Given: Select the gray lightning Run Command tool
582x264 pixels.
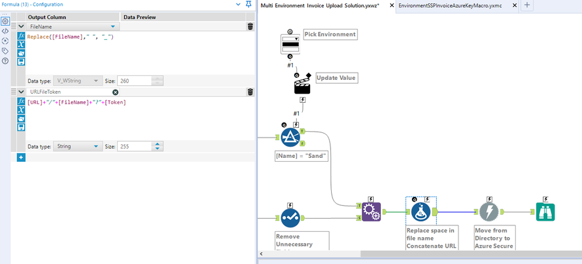Looking at the screenshot, I should pos(489,212).
